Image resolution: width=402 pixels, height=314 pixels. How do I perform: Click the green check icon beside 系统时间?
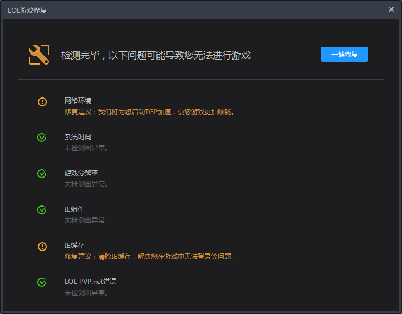point(42,138)
